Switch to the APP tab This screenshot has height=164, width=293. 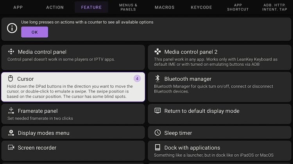pos(18,7)
